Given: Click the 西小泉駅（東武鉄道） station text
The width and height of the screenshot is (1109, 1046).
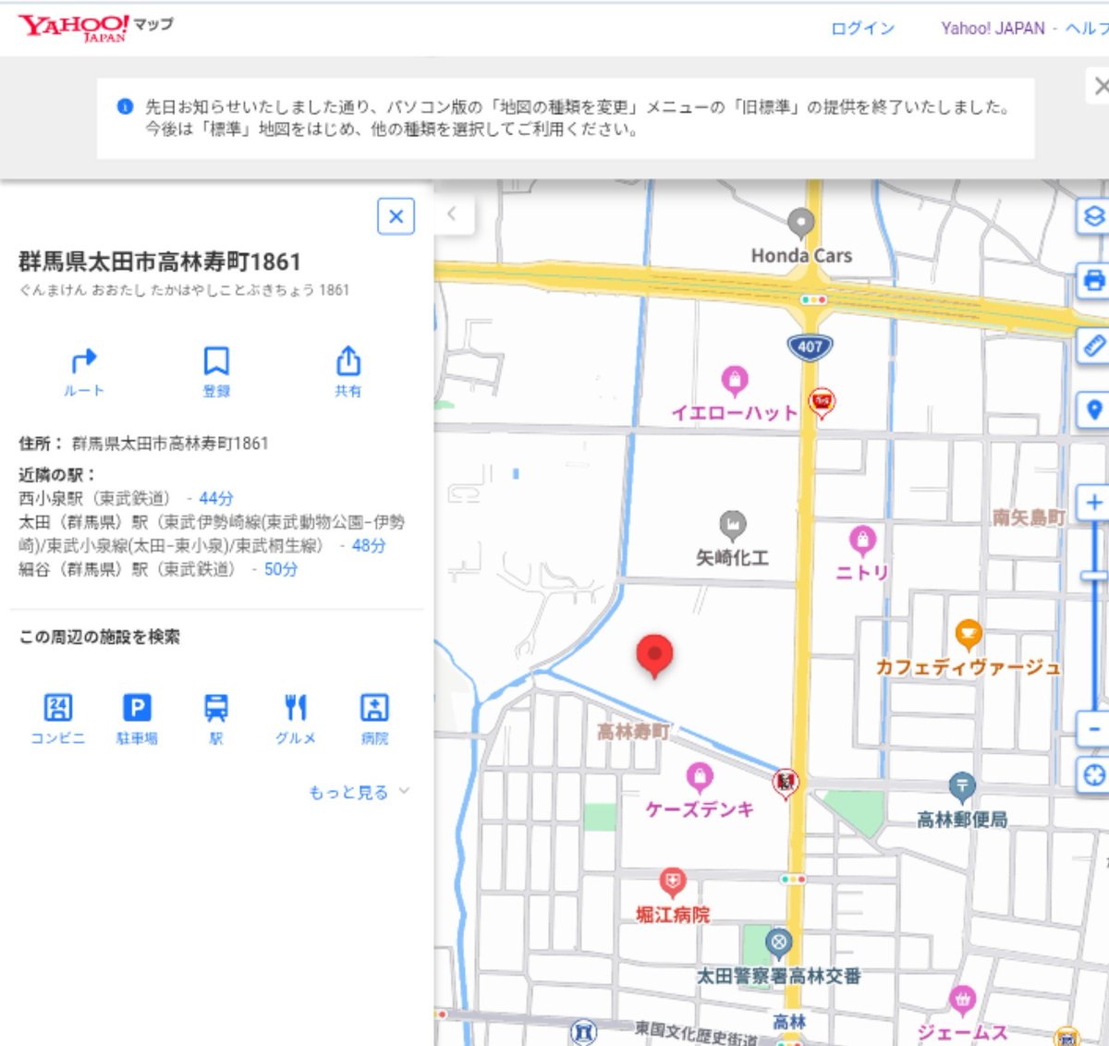Looking at the screenshot, I should point(95,498).
